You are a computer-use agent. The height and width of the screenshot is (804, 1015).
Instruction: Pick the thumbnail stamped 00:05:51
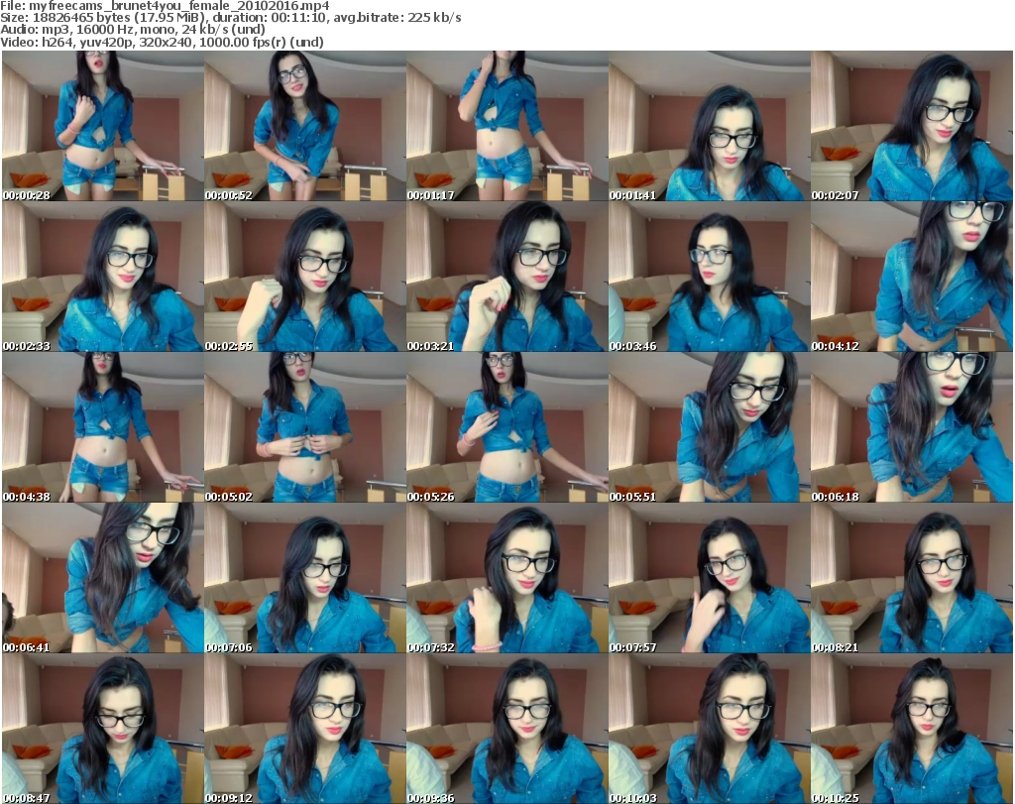(x=710, y=428)
